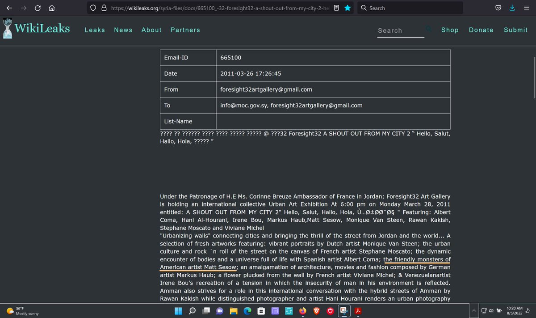Click the WikiLeaks search magnifier icon
This screenshot has width=536, height=318.
[x=429, y=29]
